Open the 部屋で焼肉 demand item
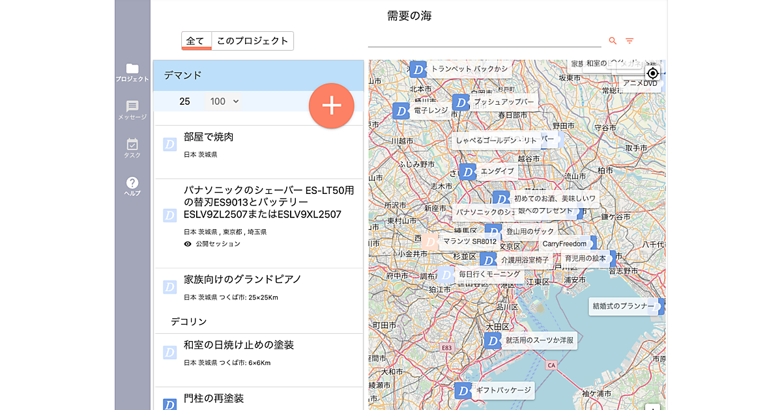The width and height of the screenshot is (782, 410). point(209,137)
